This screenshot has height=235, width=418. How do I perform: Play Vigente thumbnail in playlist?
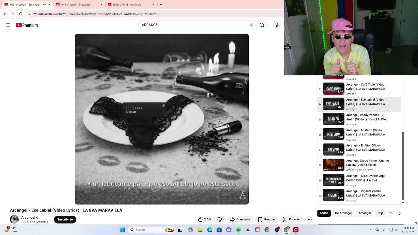pyautogui.click(x=333, y=195)
